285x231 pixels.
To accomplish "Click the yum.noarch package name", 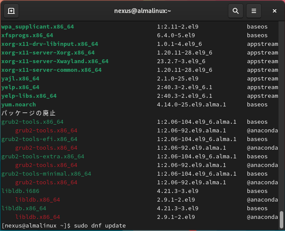I will (x=19, y=105).
